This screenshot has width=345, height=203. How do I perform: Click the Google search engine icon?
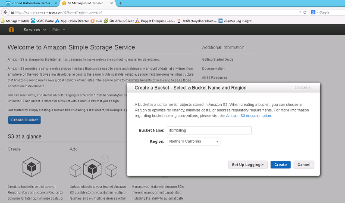tap(314, 12)
